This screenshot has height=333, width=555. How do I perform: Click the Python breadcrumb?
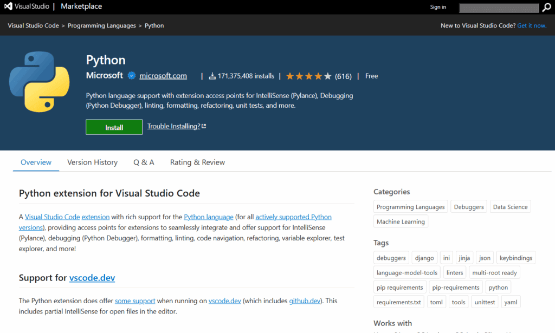point(154,25)
